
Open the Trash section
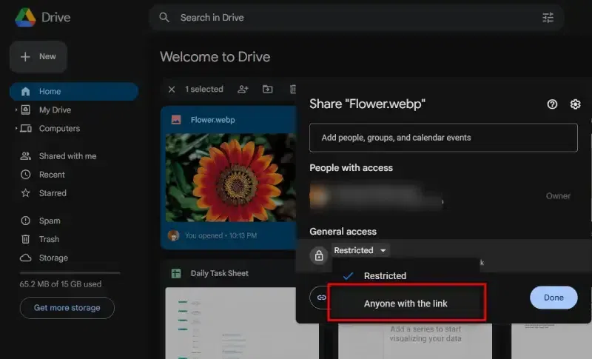pyautogui.click(x=49, y=239)
